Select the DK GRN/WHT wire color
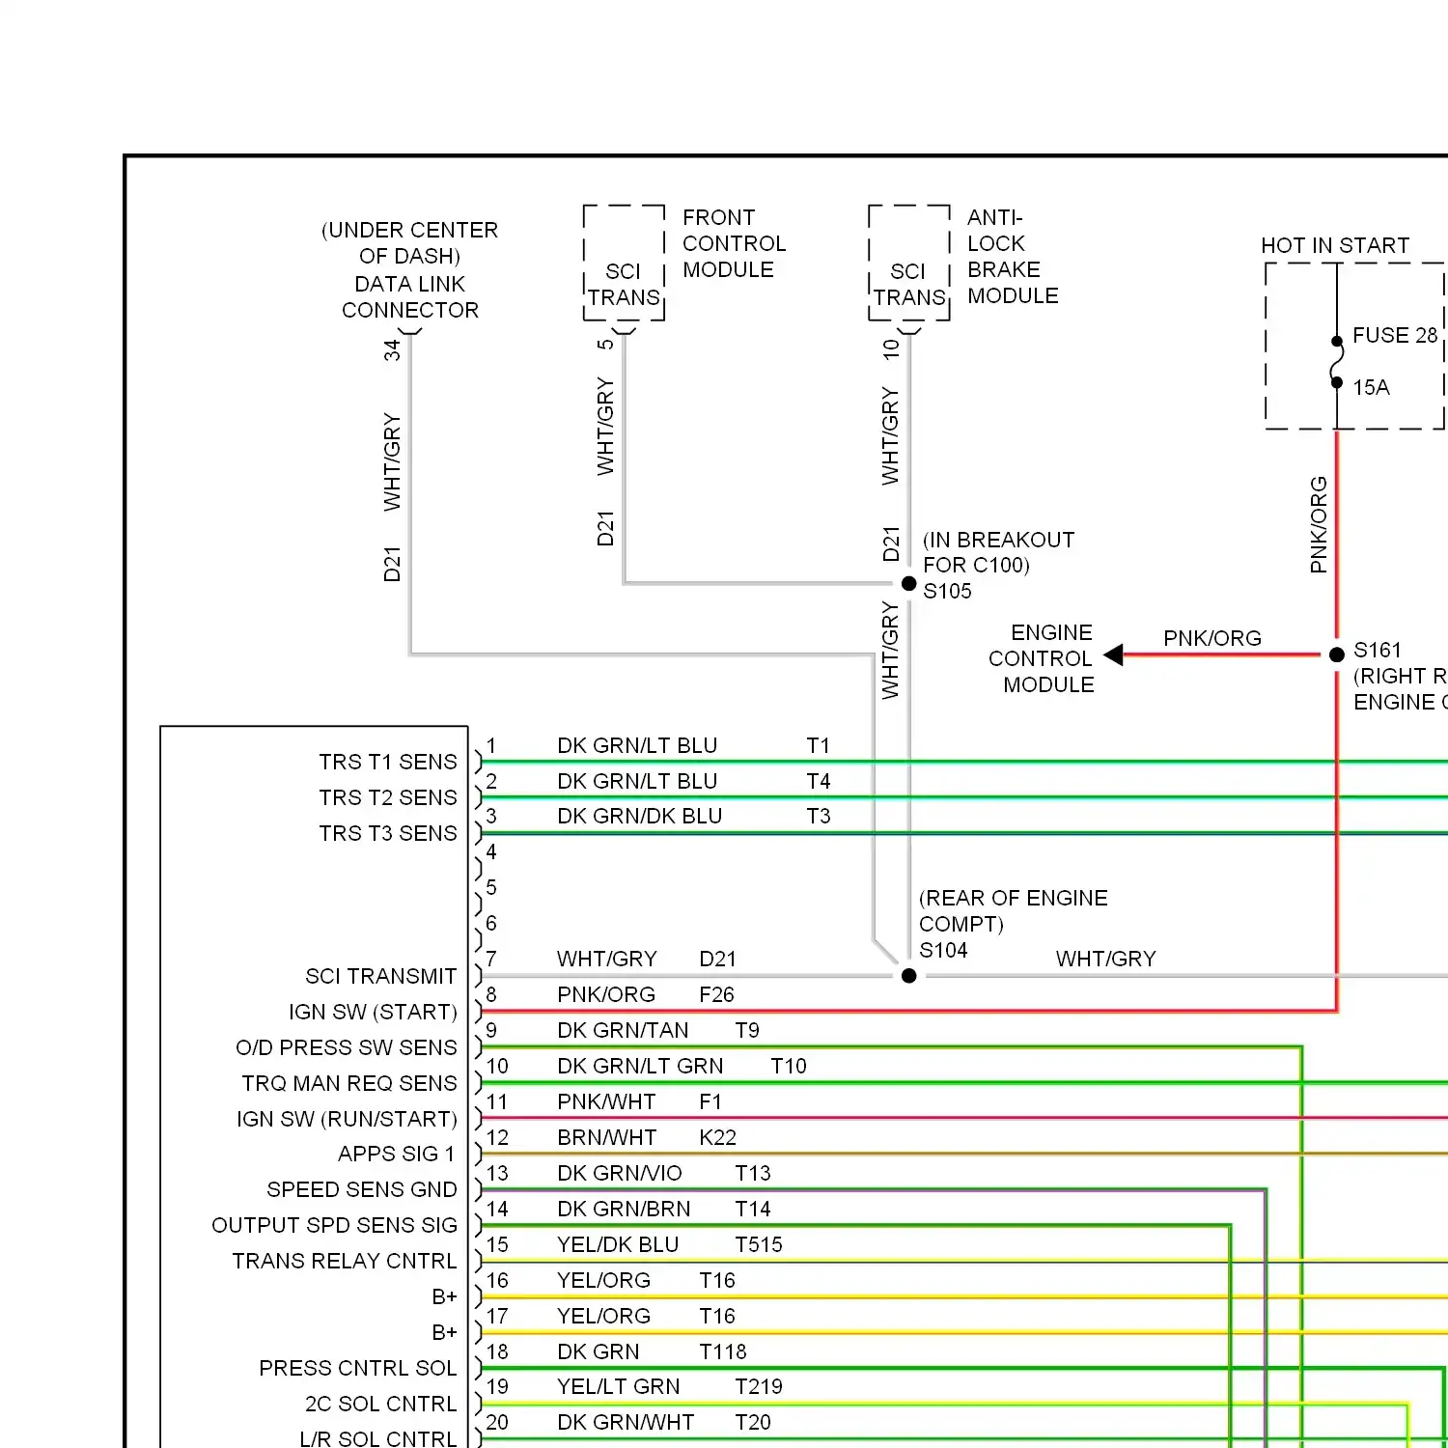This screenshot has height=1448, width=1448. 626,1422
